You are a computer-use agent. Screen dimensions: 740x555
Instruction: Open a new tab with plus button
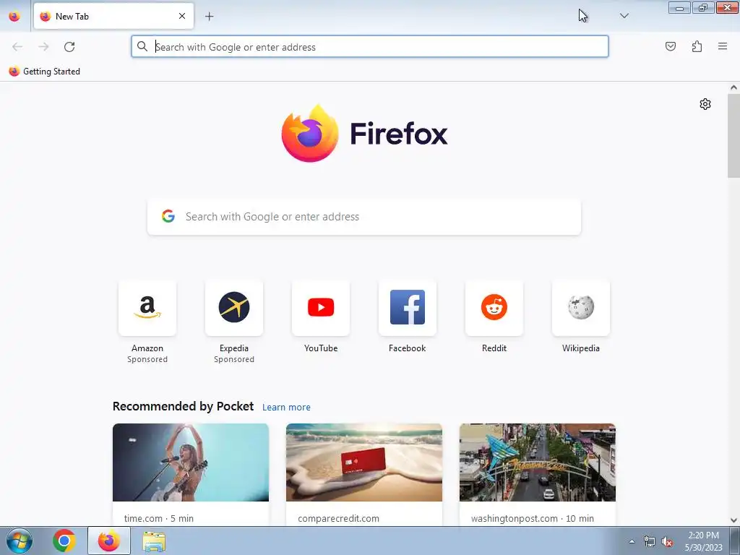[209, 17]
